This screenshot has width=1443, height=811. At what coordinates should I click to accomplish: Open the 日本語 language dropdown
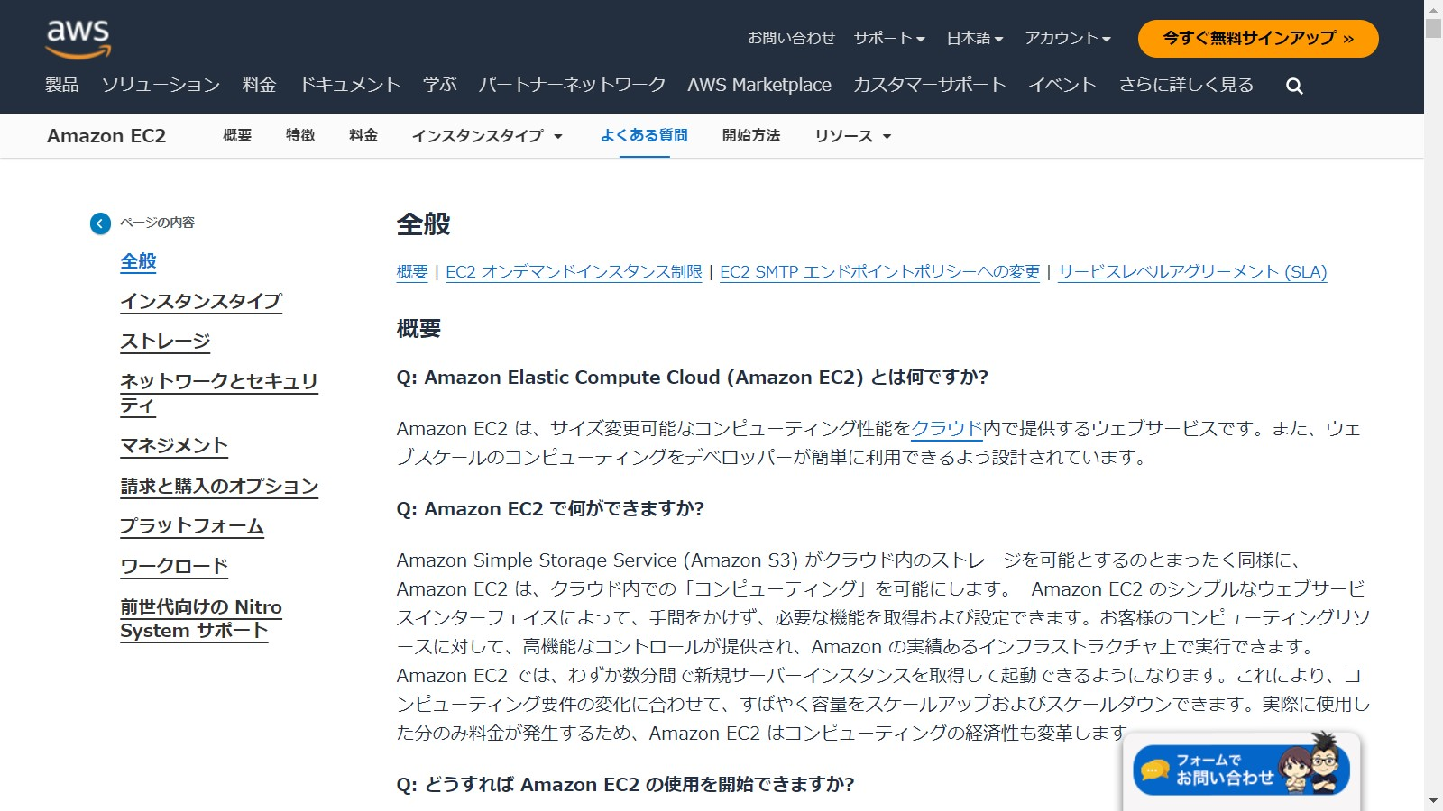tap(974, 39)
